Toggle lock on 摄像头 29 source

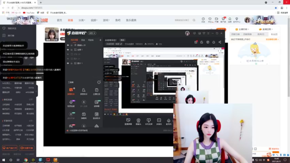[x=71, y=45]
